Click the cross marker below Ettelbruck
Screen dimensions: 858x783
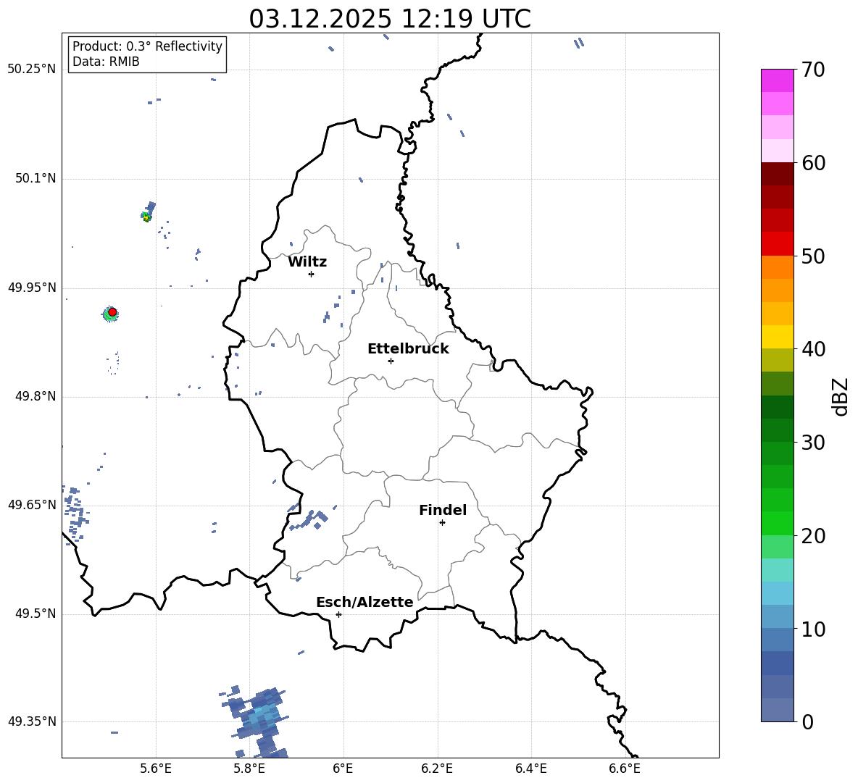391,361
